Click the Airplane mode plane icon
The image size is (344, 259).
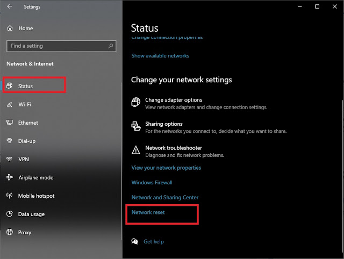pos(10,177)
